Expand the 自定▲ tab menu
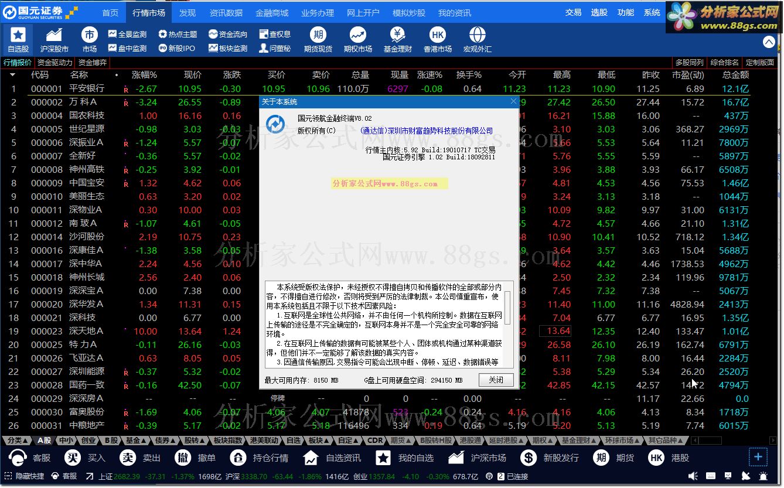 pyautogui.click(x=348, y=441)
